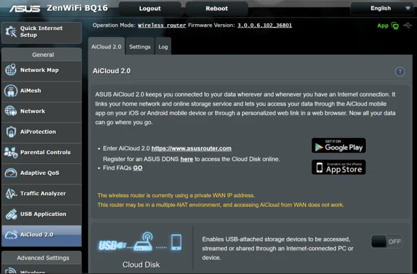Viewport: 417px width, 274px height.
Task: Turn on the Cloud Disk switch
Action: pyautogui.click(x=386, y=241)
